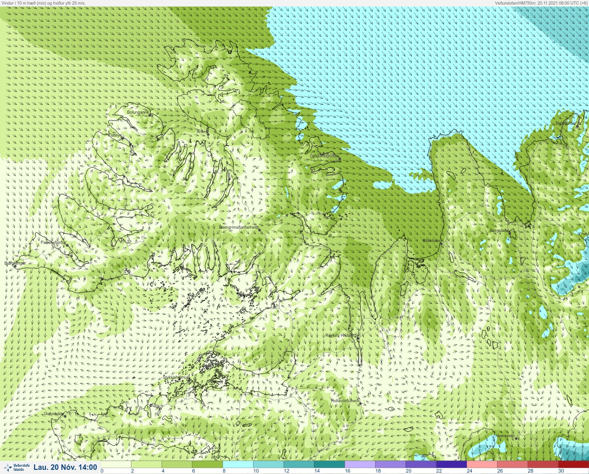Click the Holtavörðuheiði station label
The height and width of the screenshot is (474, 589).
tap(345, 401)
